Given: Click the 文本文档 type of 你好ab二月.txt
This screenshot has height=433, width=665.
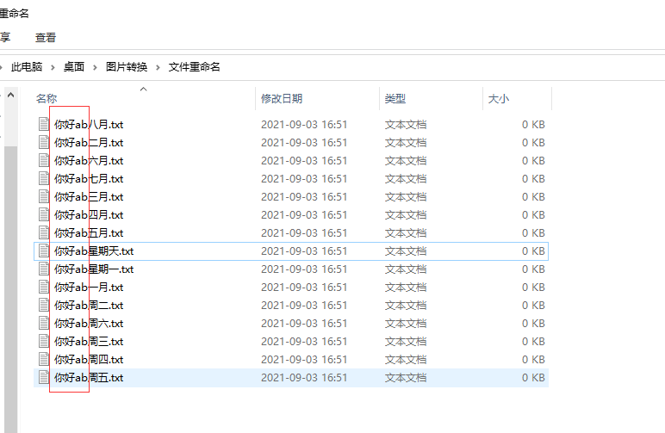Looking at the screenshot, I should coord(406,143).
